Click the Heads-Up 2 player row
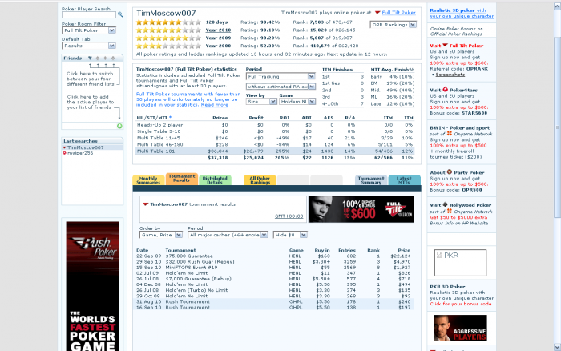Screen dimensions: 561x351 tap(275, 125)
